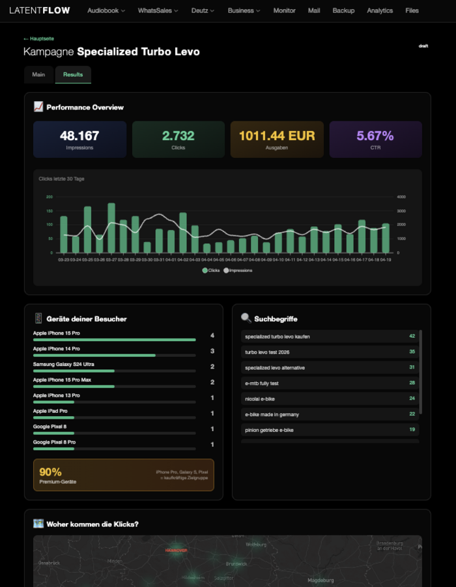Viewport: 456px width, 587px height.
Task: Click the chart icon beside Performance Overview
Action: 38,107
